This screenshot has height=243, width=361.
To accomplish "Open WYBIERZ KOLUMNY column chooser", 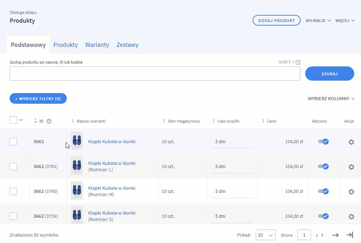I will [x=331, y=98].
